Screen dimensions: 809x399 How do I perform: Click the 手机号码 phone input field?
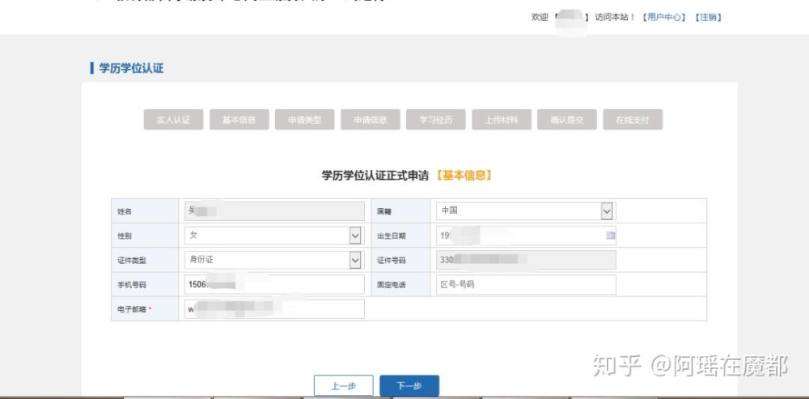pyautogui.click(x=274, y=284)
